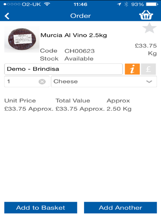Open the orange product info icon
161x215 pixels.
[x=132, y=69]
